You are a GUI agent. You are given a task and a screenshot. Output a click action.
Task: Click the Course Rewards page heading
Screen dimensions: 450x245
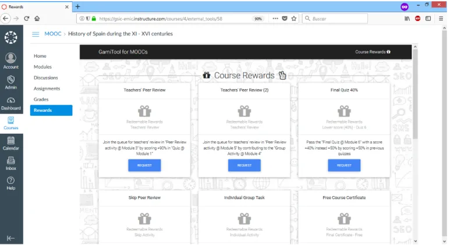pos(245,76)
